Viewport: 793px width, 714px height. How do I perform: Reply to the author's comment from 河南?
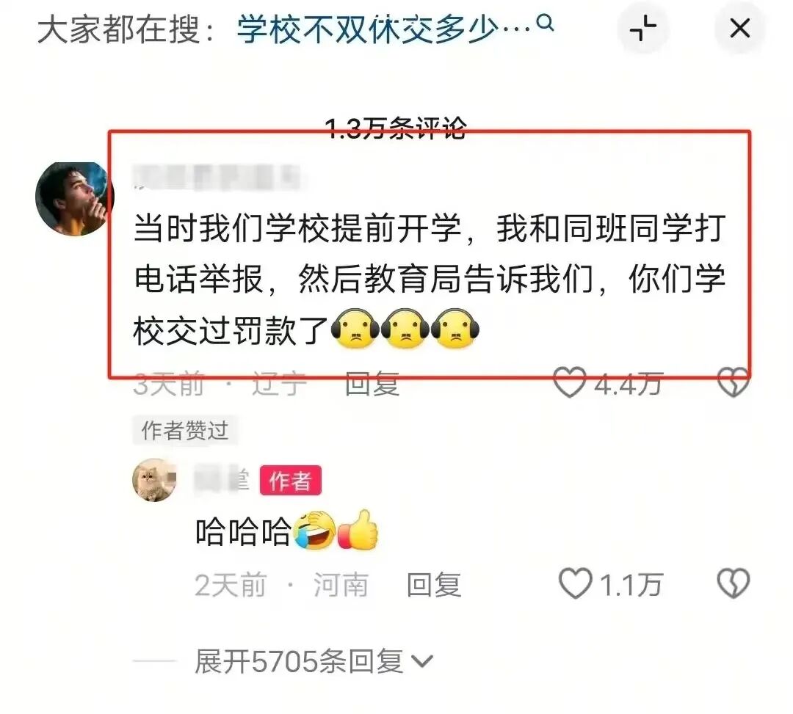[x=434, y=585]
